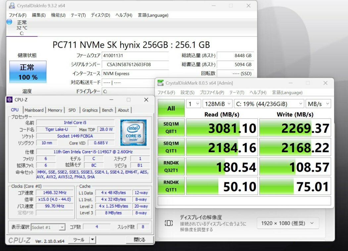Open ファイル(F) menu in CrystalDiskMark
The width and height of the screenshot is (348, 251).
point(166,93)
